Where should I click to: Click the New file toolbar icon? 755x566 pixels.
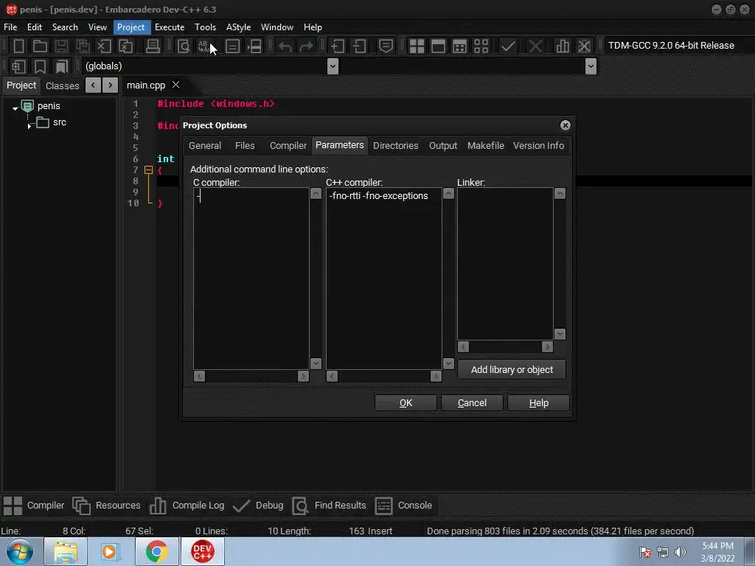click(18, 46)
